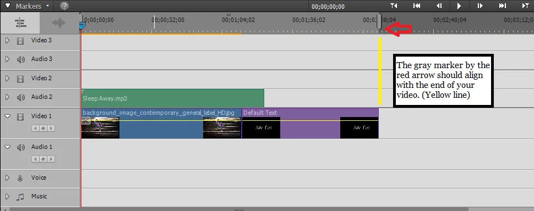Click the Video 1 track label
Image resolution: width=534 pixels, height=211 pixels.
point(41,116)
